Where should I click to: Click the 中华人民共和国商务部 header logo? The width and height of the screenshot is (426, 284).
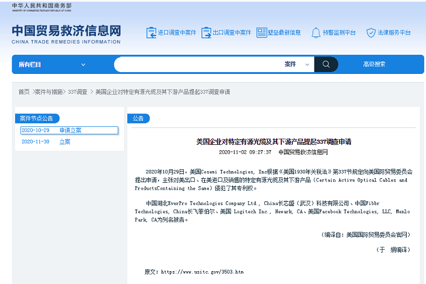(41, 8)
